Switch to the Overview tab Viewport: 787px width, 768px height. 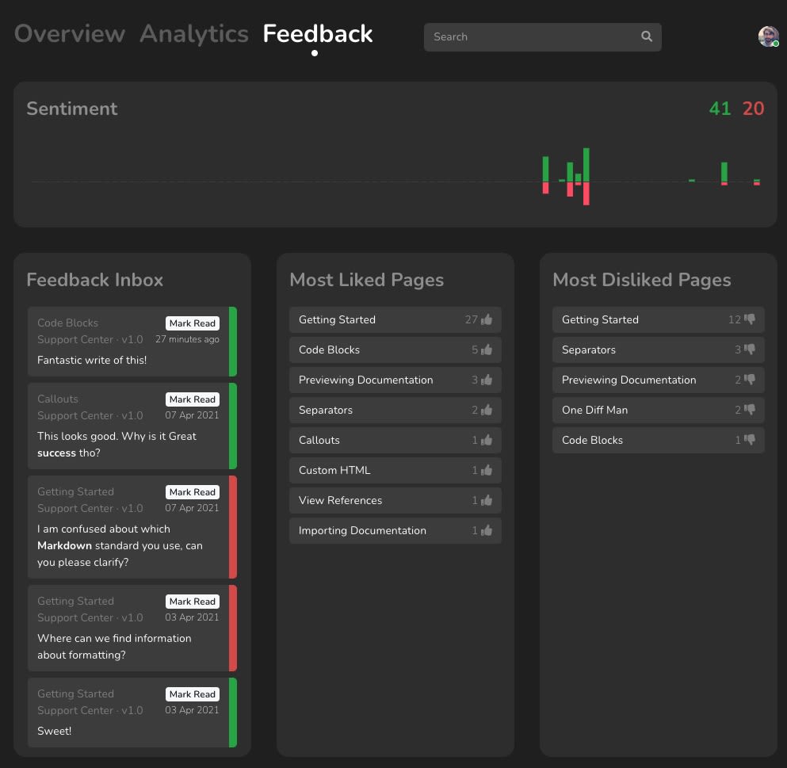point(70,34)
